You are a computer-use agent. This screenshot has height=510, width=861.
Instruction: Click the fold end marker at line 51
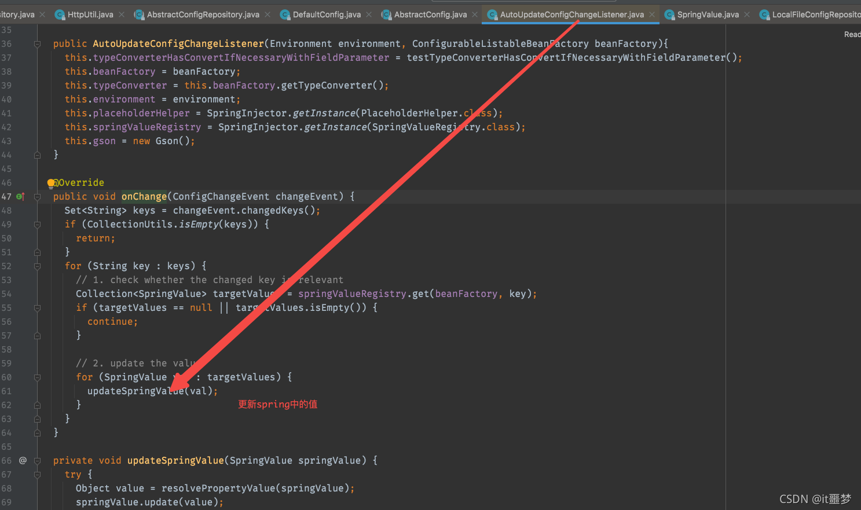tap(37, 252)
